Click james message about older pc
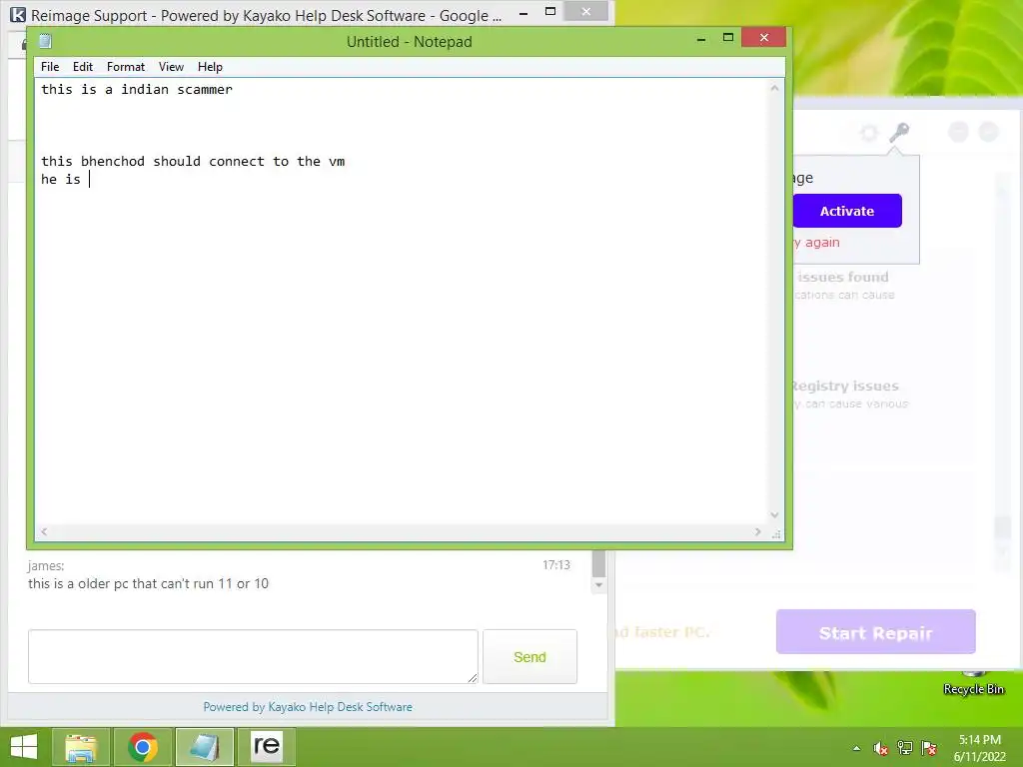The image size is (1023, 767). tap(148, 583)
